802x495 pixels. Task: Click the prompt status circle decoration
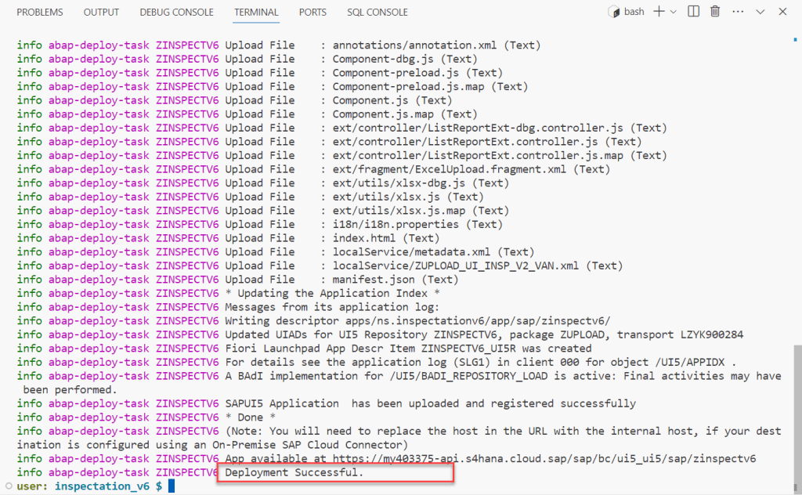pyautogui.click(x=7, y=487)
